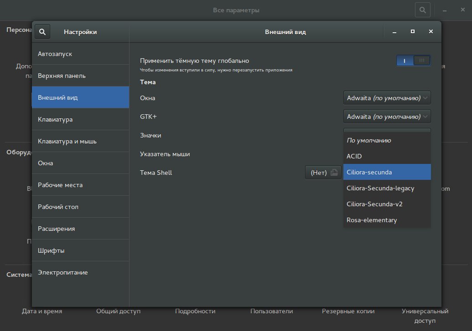
Task: Maximize the Tweak Tool window
Action: pos(413,32)
